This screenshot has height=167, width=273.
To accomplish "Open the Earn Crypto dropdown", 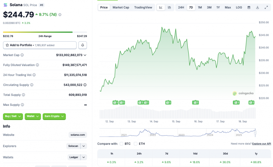I will pos(54,116).
